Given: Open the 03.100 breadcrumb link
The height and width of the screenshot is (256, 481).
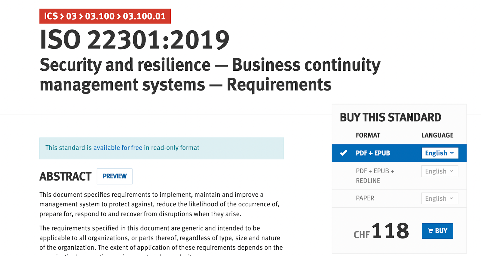Looking at the screenshot, I should [x=100, y=16].
